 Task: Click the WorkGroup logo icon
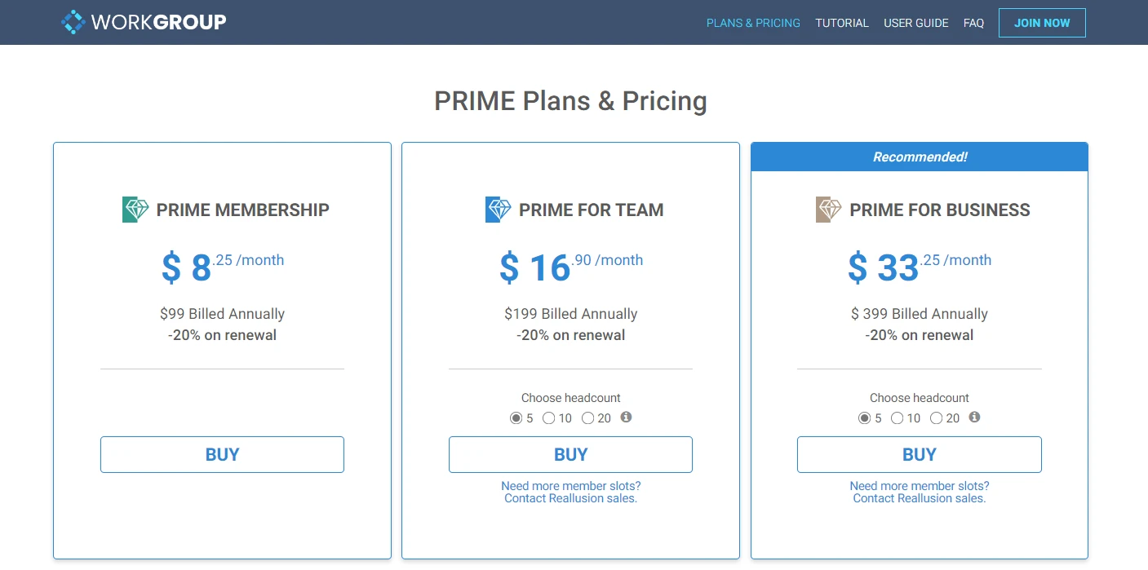[x=73, y=22]
